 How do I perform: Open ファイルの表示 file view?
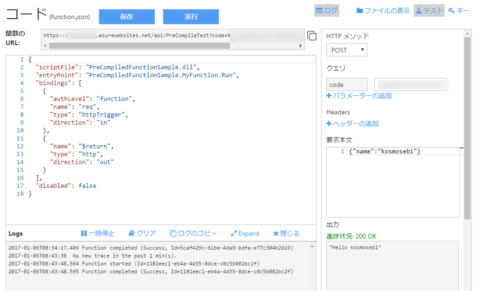click(383, 11)
